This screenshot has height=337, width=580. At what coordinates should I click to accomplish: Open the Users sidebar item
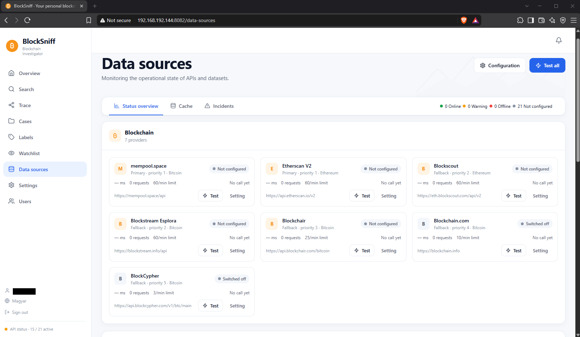45,201
